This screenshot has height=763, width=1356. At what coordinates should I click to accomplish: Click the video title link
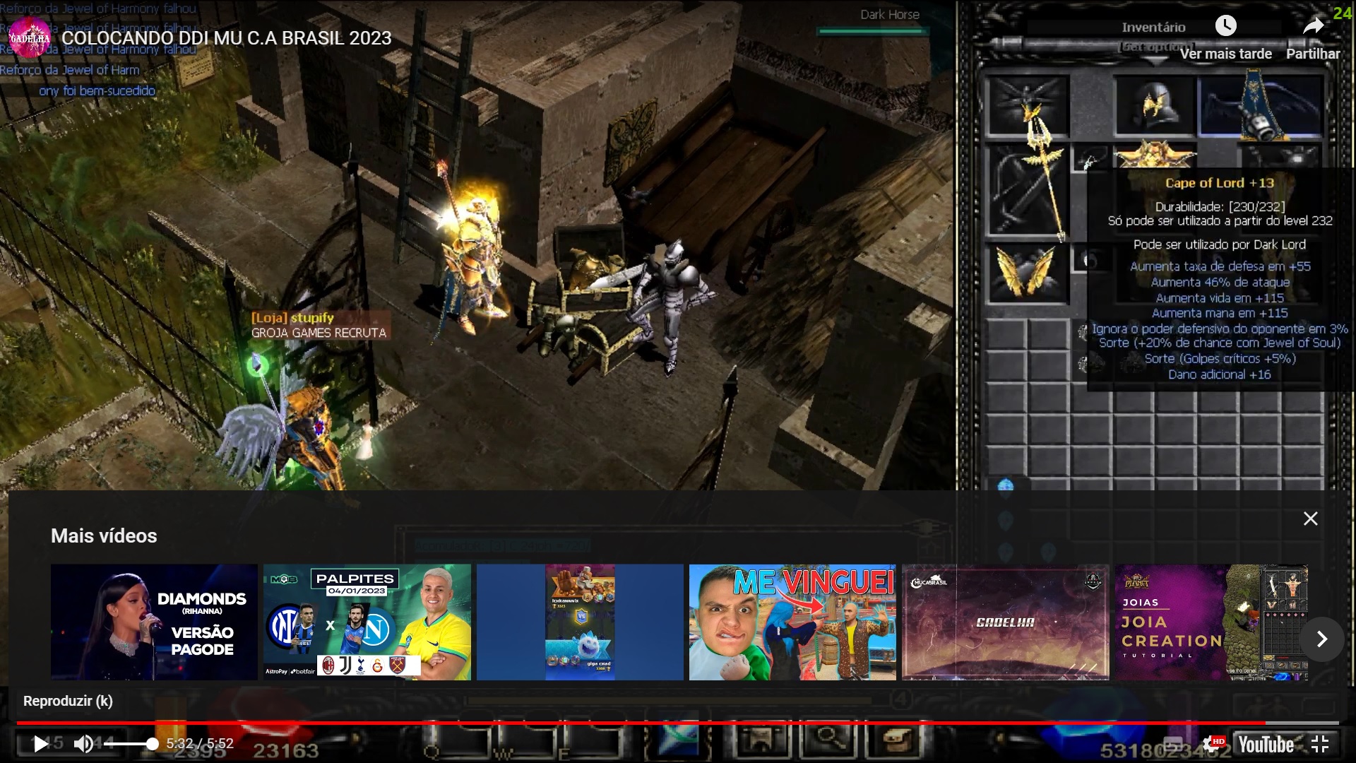tap(226, 38)
